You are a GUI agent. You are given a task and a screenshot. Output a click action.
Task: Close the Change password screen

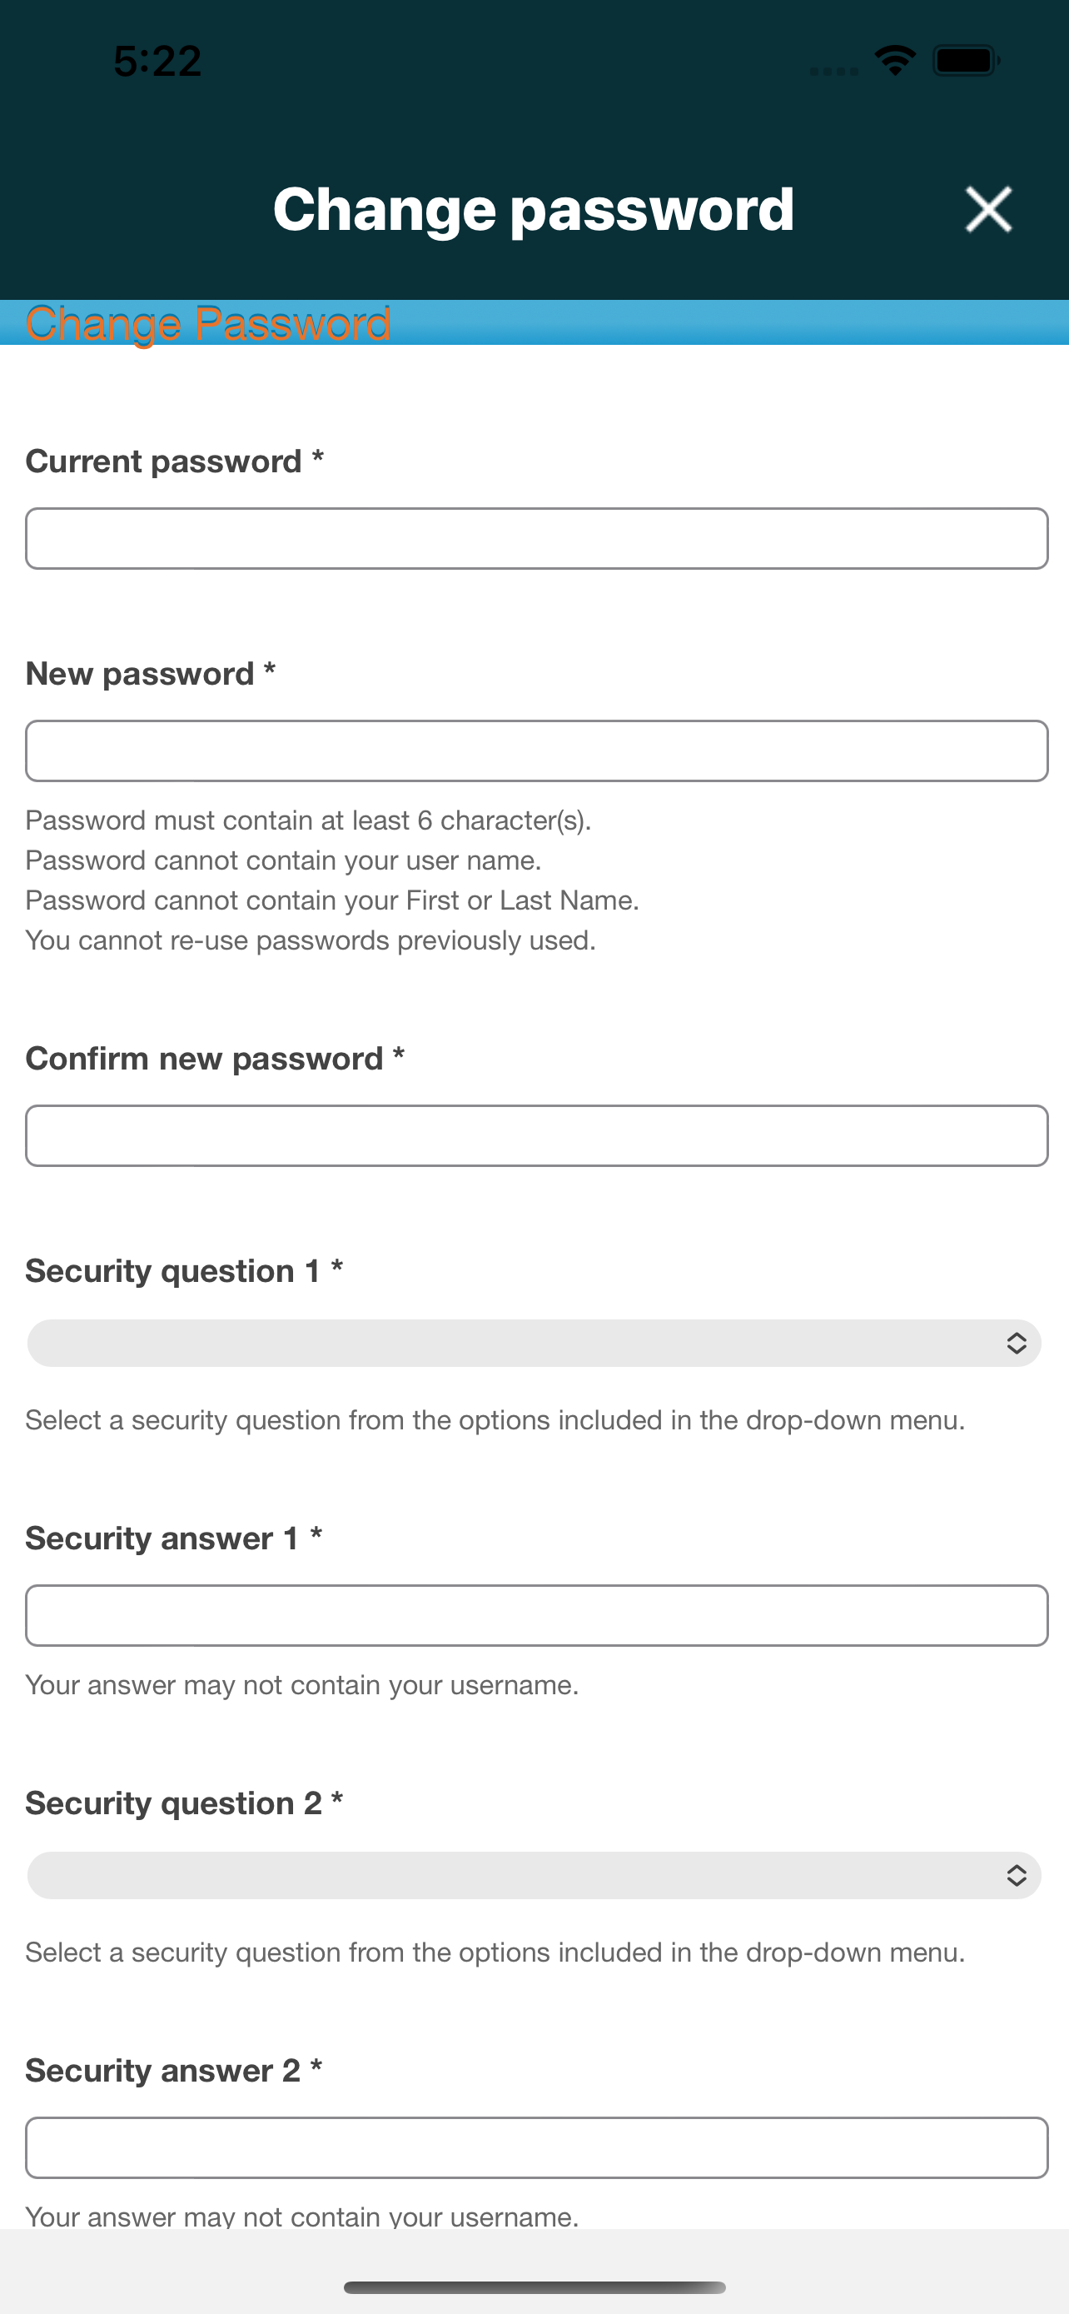988,209
